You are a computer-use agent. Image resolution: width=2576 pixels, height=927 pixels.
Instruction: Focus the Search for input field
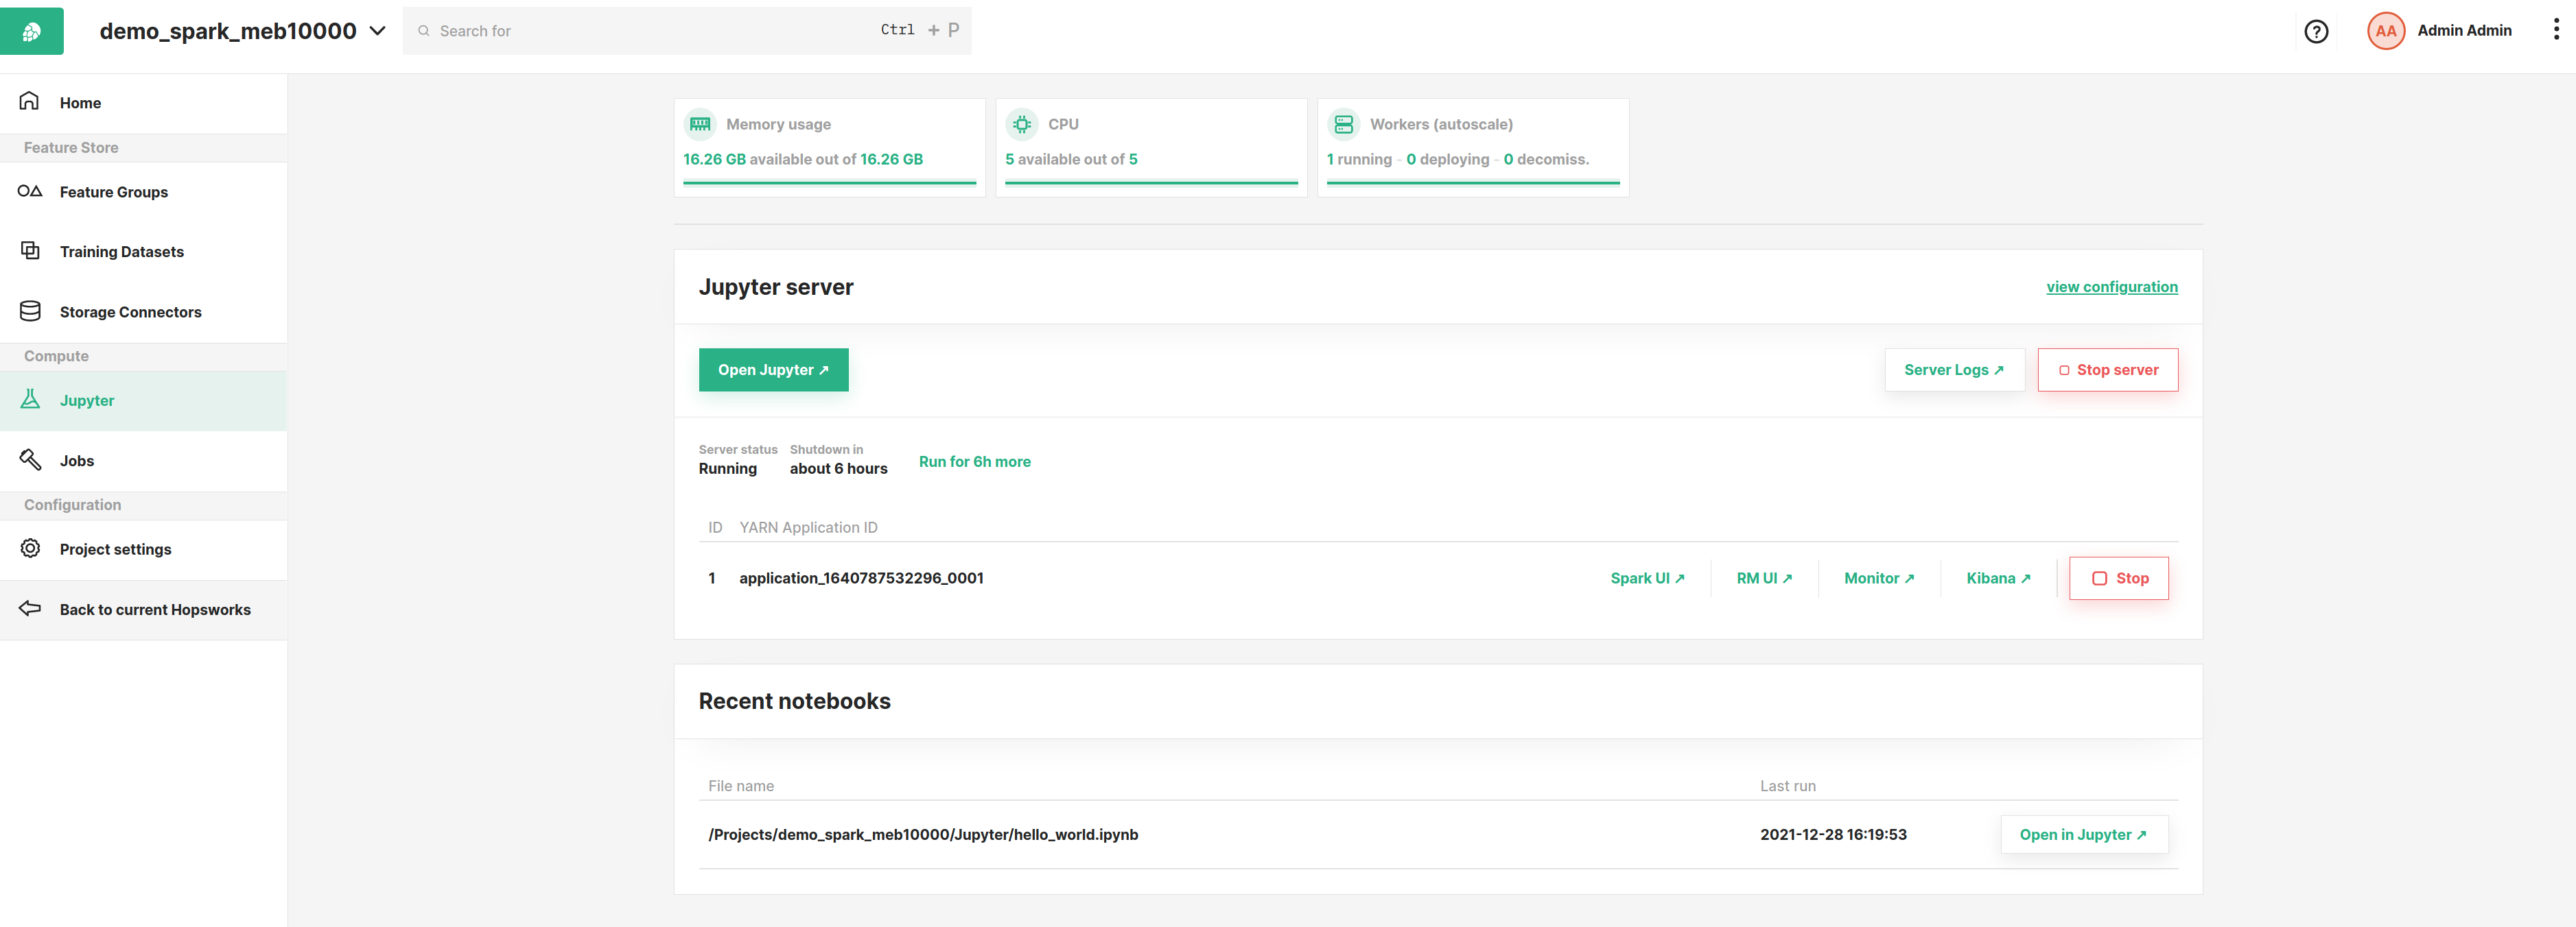point(687,31)
